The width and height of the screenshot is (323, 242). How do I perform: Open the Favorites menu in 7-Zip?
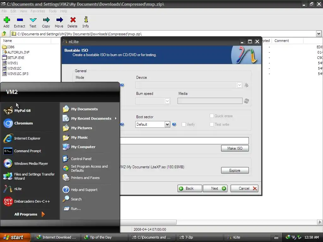tap(38, 11)
